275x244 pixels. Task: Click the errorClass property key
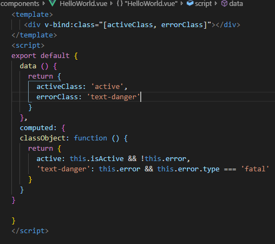coord(57,97)
